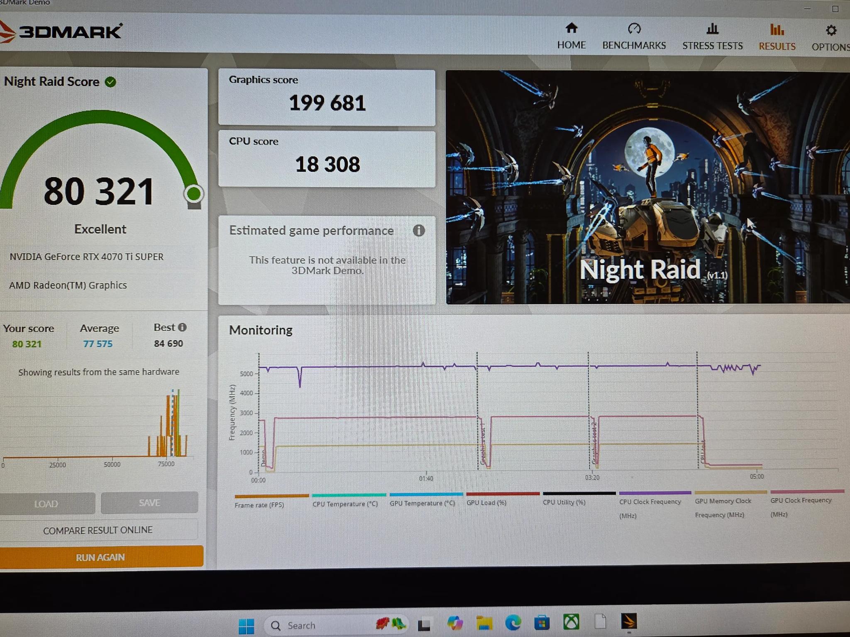
Task: Click the Graphics score value 199 681
Action: click(x=327, y=103)
